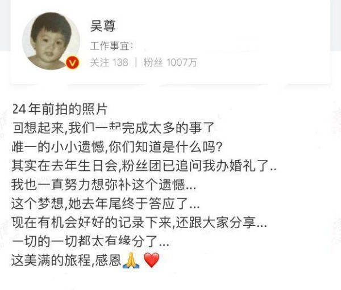The height and width of the screenshot is (290, 341).
Task: Click the 1007万 follower count number
Action: point(182,62)
